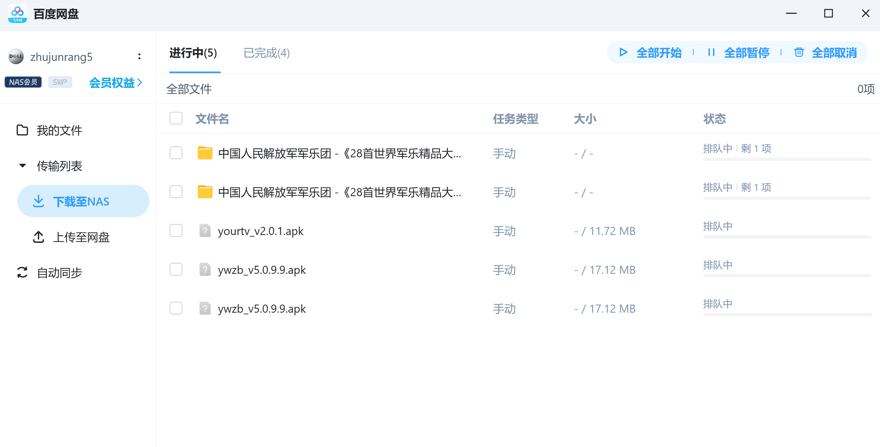
Task: Click the unknown-file icon for yourtv_v2.0.1.apk
Action: click(x=204, y=231)
